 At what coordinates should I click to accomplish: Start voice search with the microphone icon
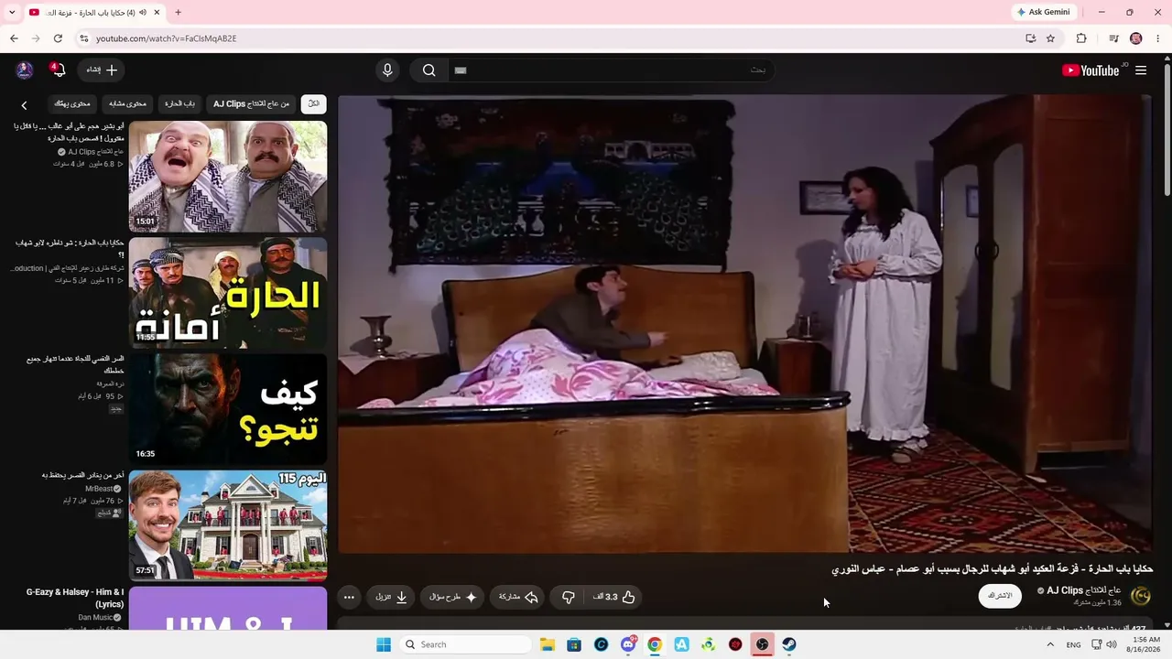point(387,70)
